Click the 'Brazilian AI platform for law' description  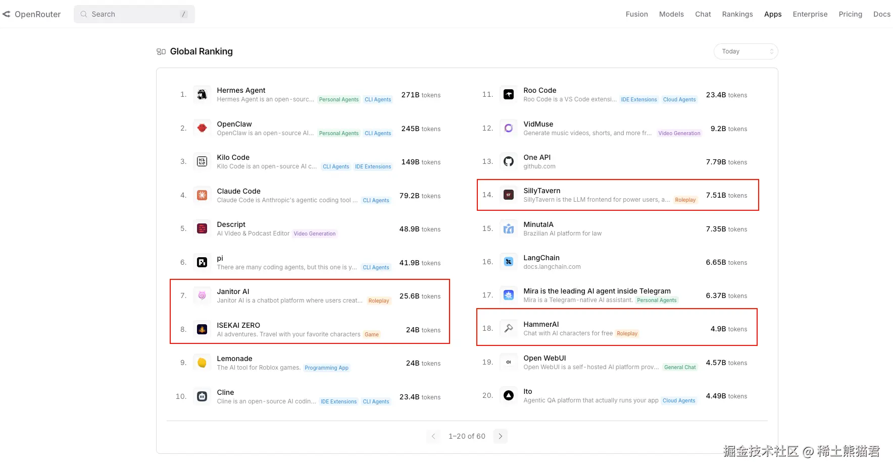click(563, 233)
